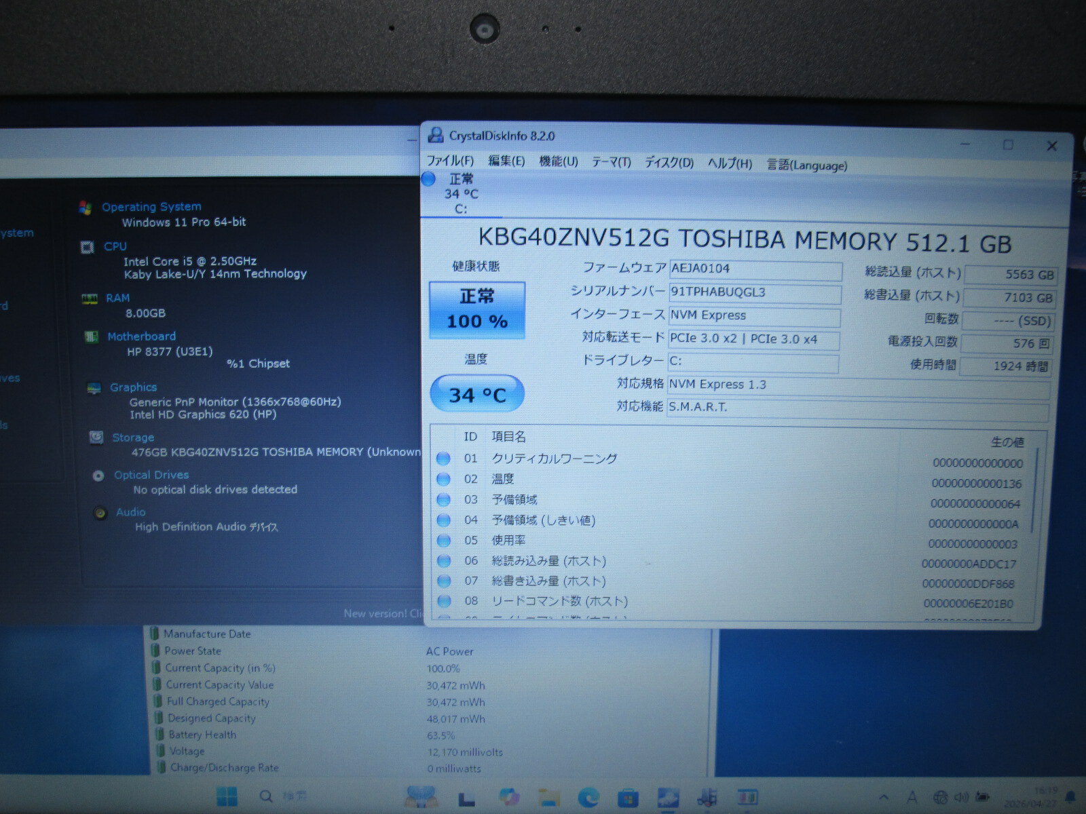The height and width of the screenshot is (814, 1086).
Task: Click the Windows logo beside Operating System
Action: pos(85,208)
